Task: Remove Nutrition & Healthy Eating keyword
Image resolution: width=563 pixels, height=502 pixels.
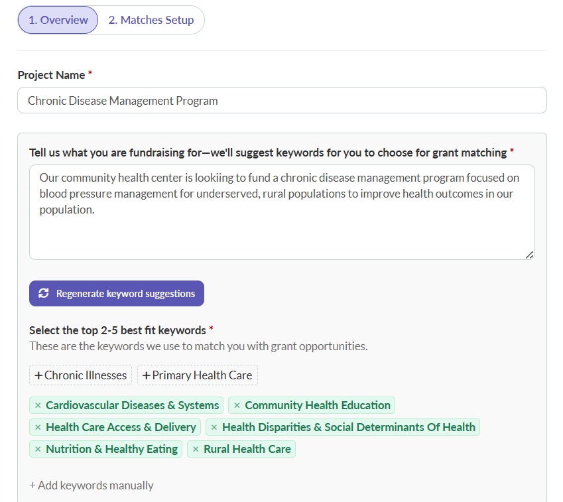Action: [x=38, y=449]
